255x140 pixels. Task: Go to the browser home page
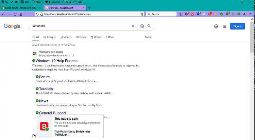21,14
